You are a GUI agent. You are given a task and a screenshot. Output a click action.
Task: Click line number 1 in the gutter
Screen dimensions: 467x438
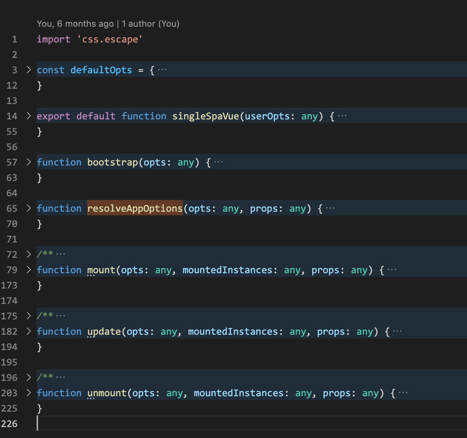[15, 39]
